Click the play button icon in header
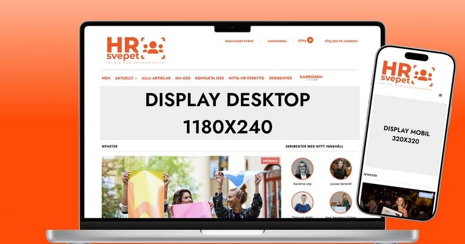Screen dimensions: 465x244 tap(310, 40)
